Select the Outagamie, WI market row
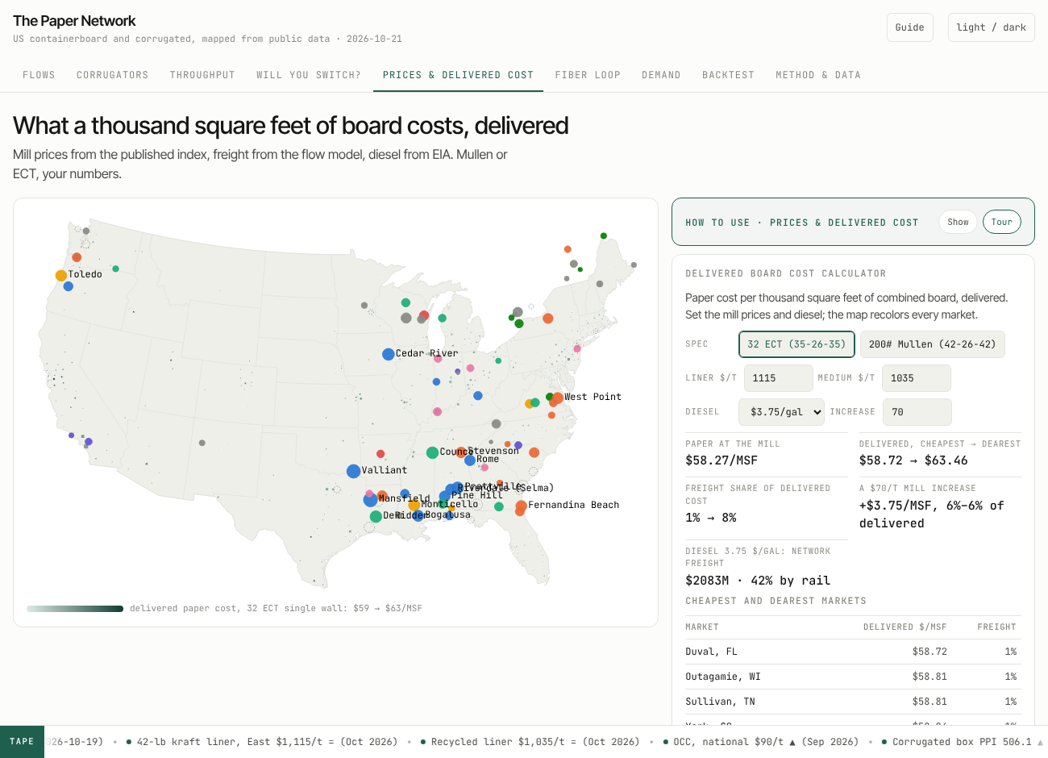 coord(853,677)
